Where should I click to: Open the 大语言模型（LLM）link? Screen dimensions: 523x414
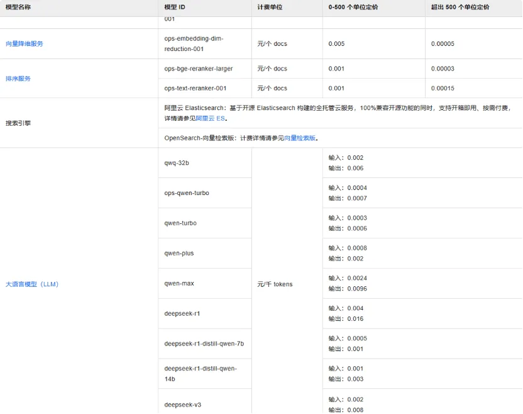coord(32,284)
